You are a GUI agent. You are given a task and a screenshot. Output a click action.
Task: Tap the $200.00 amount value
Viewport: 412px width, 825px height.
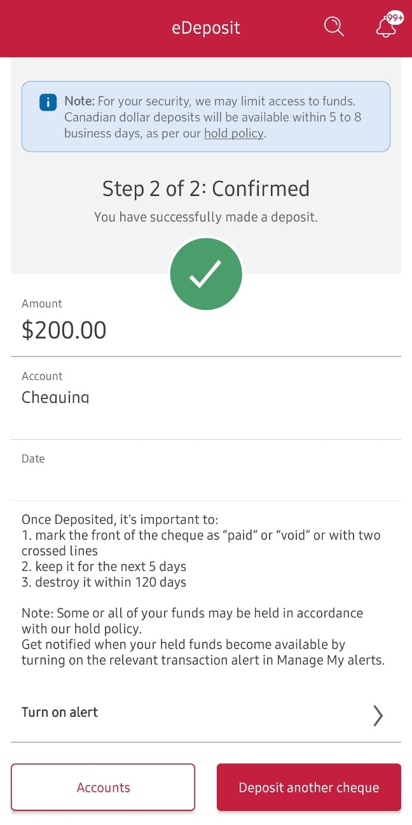[x=64, y=330]
